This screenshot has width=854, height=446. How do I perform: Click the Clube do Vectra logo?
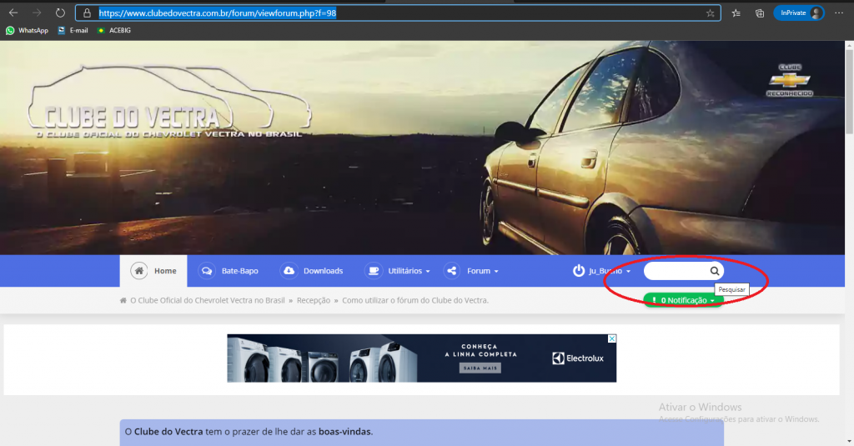tap(168, 103)
